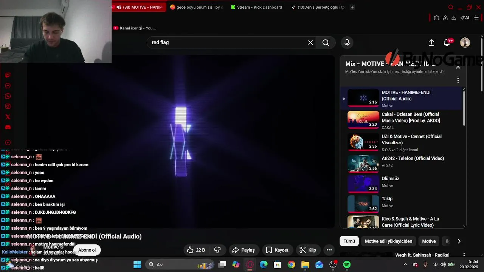Open the Easy Setup sliders icon
Image resolution: width=484 pixels, height=272 pixels.
click(x=476, y=17)
